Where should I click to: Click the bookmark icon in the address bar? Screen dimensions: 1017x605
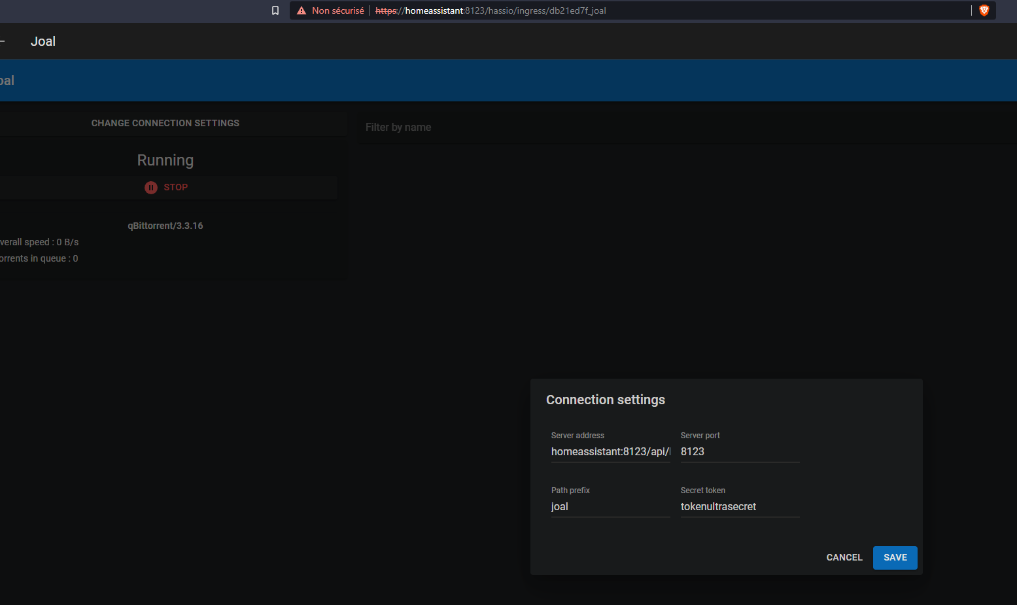tap(275, 10)
